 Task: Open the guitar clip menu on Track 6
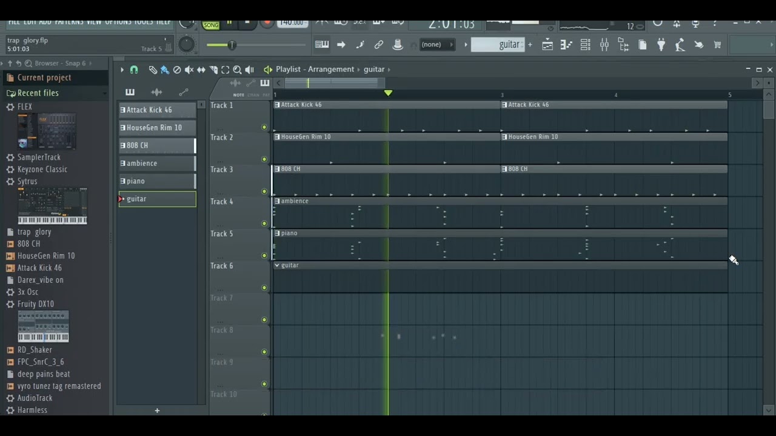(x=277, y=265)
